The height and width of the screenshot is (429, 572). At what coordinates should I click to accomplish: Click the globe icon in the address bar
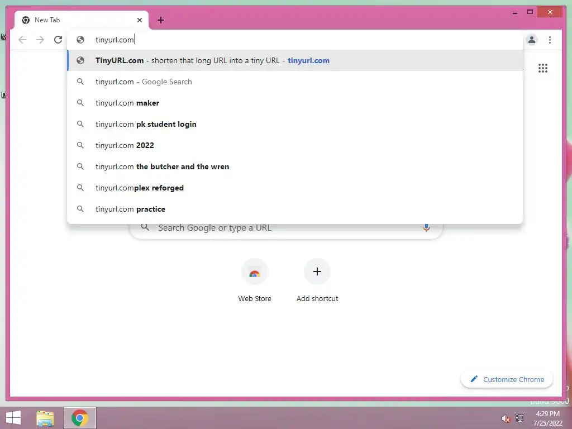80,40
